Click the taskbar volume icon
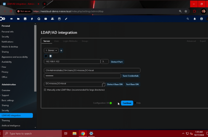Viewport: 208px width, 137px height. pyautogui.click(x=191, y=134)
